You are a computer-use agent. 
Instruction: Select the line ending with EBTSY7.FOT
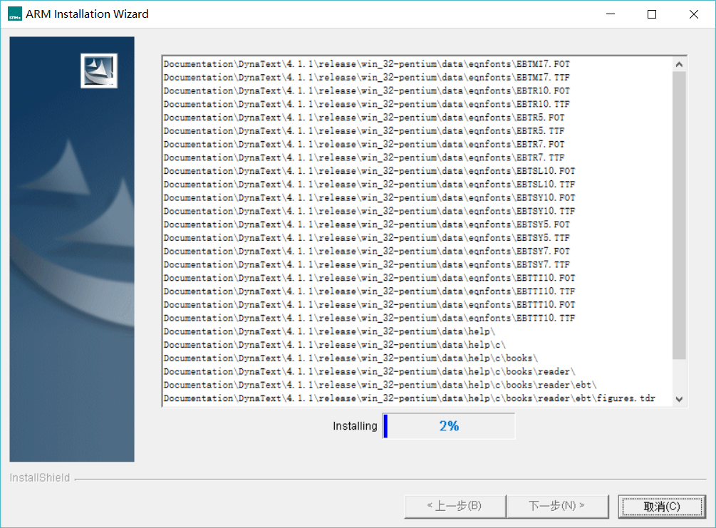367,252
